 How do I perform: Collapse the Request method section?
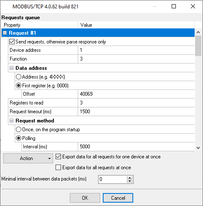pos(12,121)
